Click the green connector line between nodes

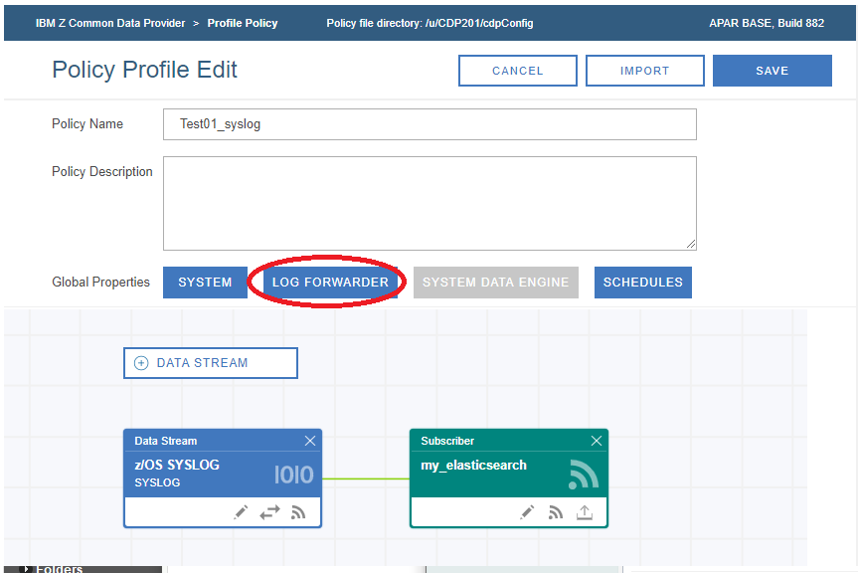tap(366, 478)
